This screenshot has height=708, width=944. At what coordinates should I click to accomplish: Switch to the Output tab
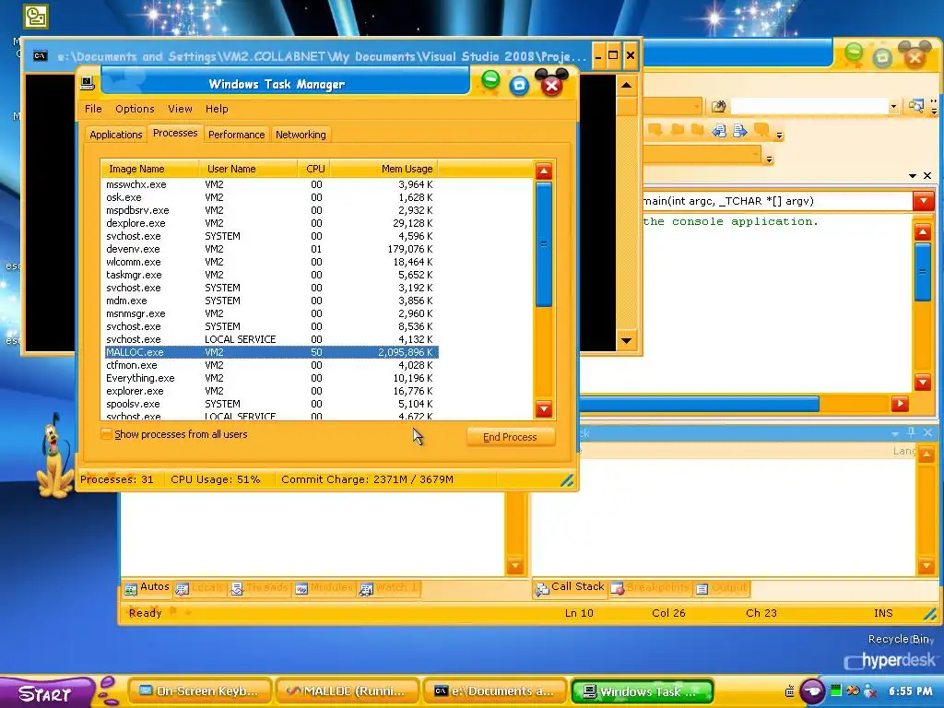pos(721,587)
